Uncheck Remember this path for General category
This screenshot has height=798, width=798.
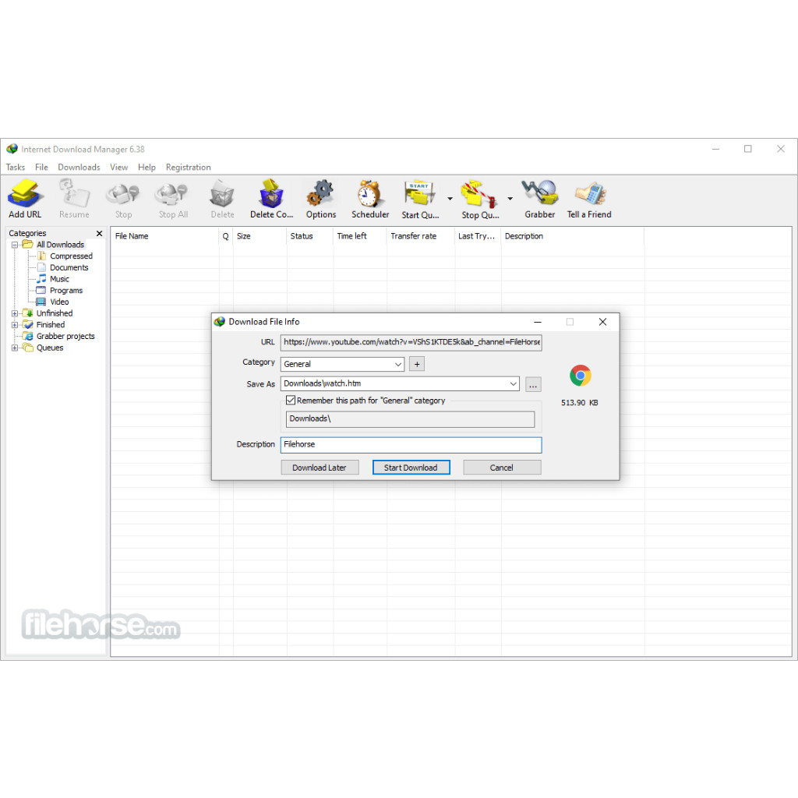291,401
